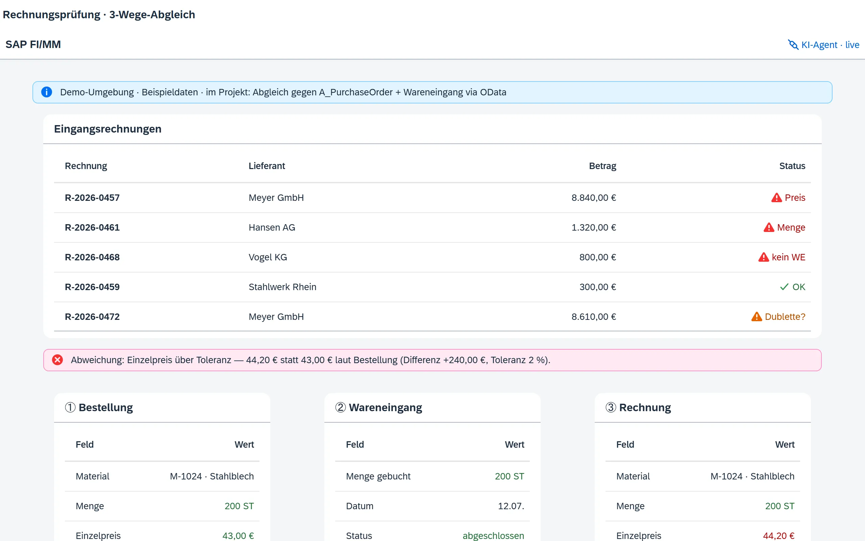Choose invoice R-2026-0459 in the list
Screen dimensions: 865x541
(432, 287)
